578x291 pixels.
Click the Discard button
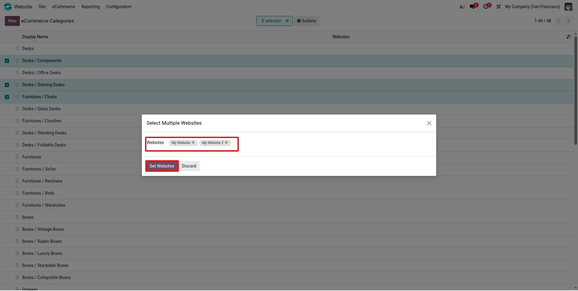[x=189, y=166]
